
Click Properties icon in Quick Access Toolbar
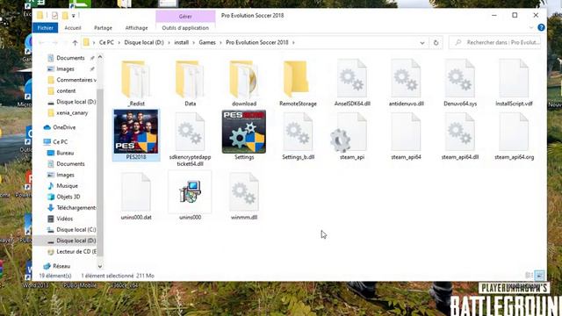54,16
